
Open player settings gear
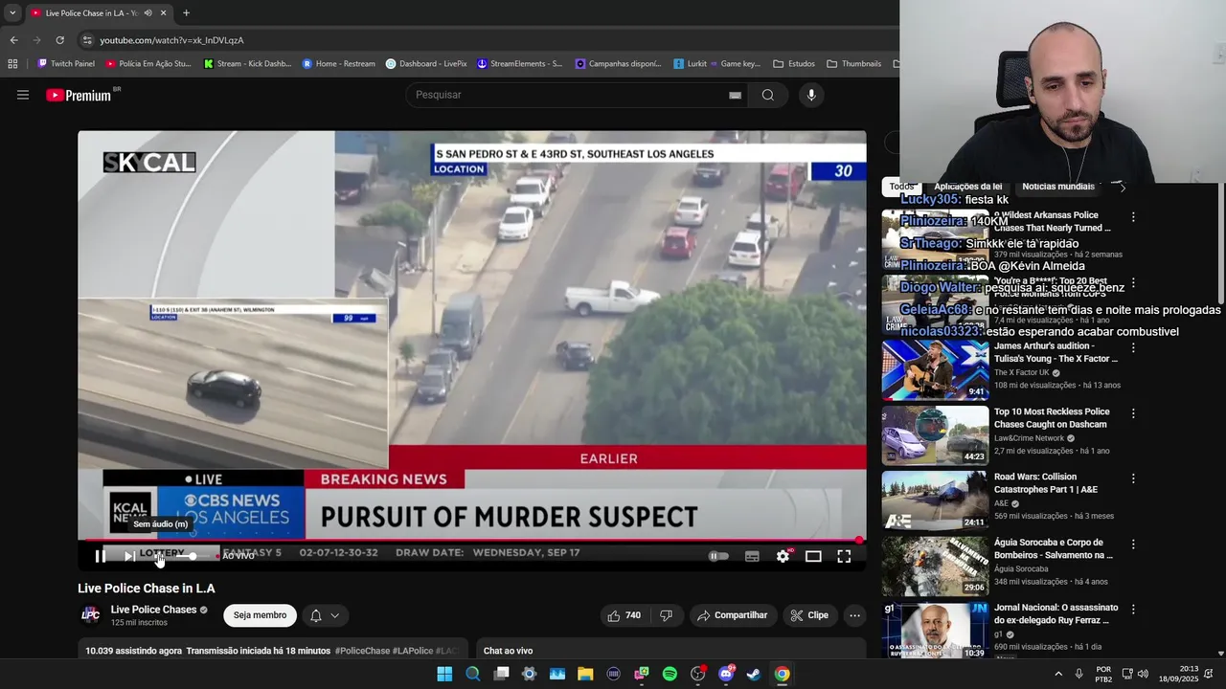[783, 556]
